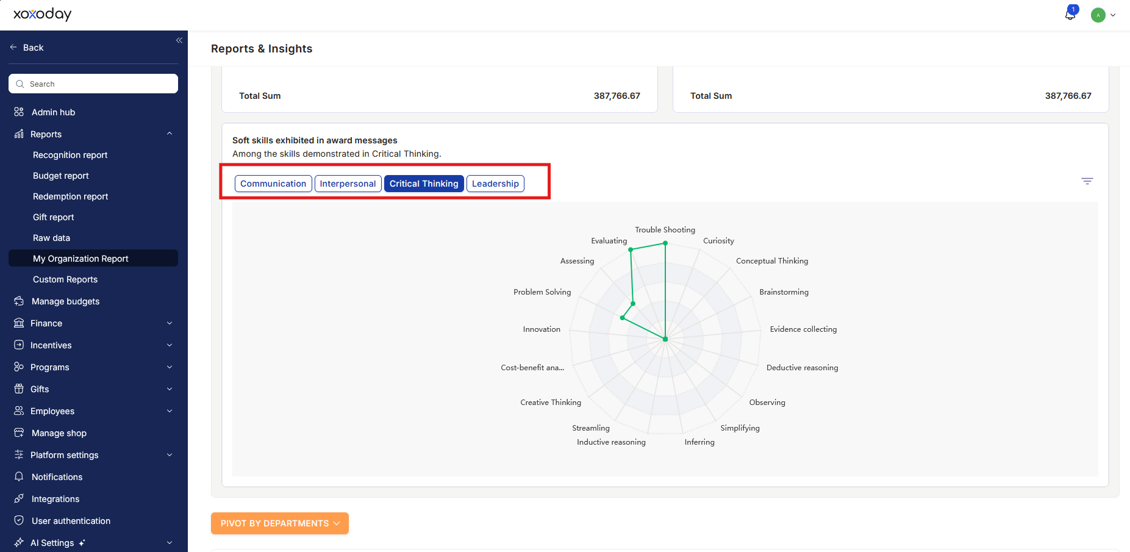The width and height of the screenshot is (1130, 552).
Task: Open Custom Reports
Action: 65,279
